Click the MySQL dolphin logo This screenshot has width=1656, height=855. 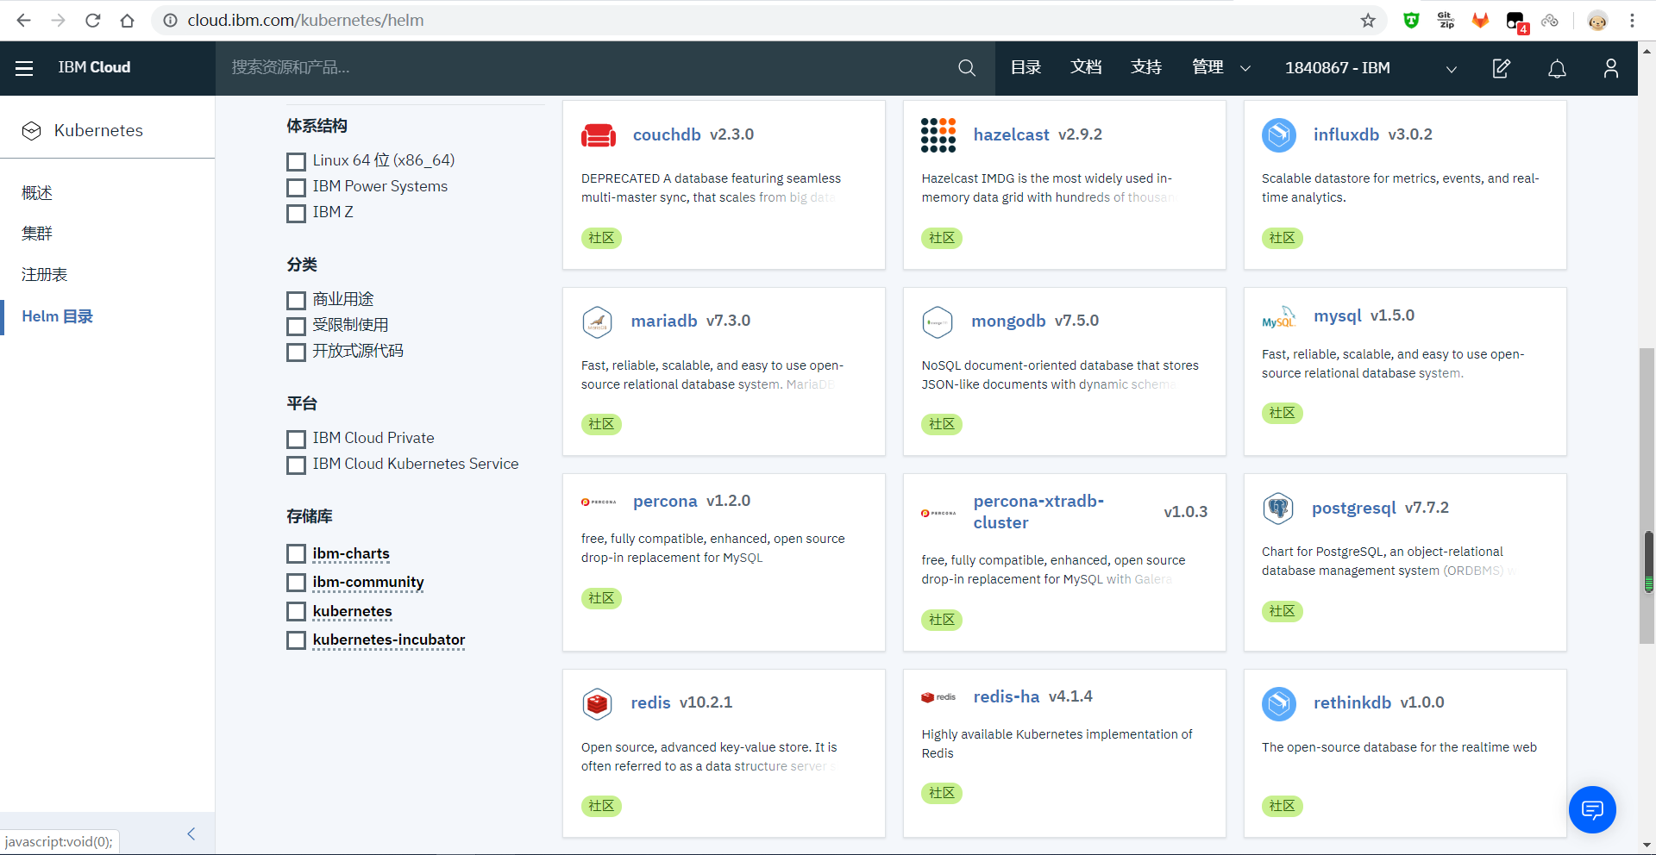click(x=1279, y=317)
